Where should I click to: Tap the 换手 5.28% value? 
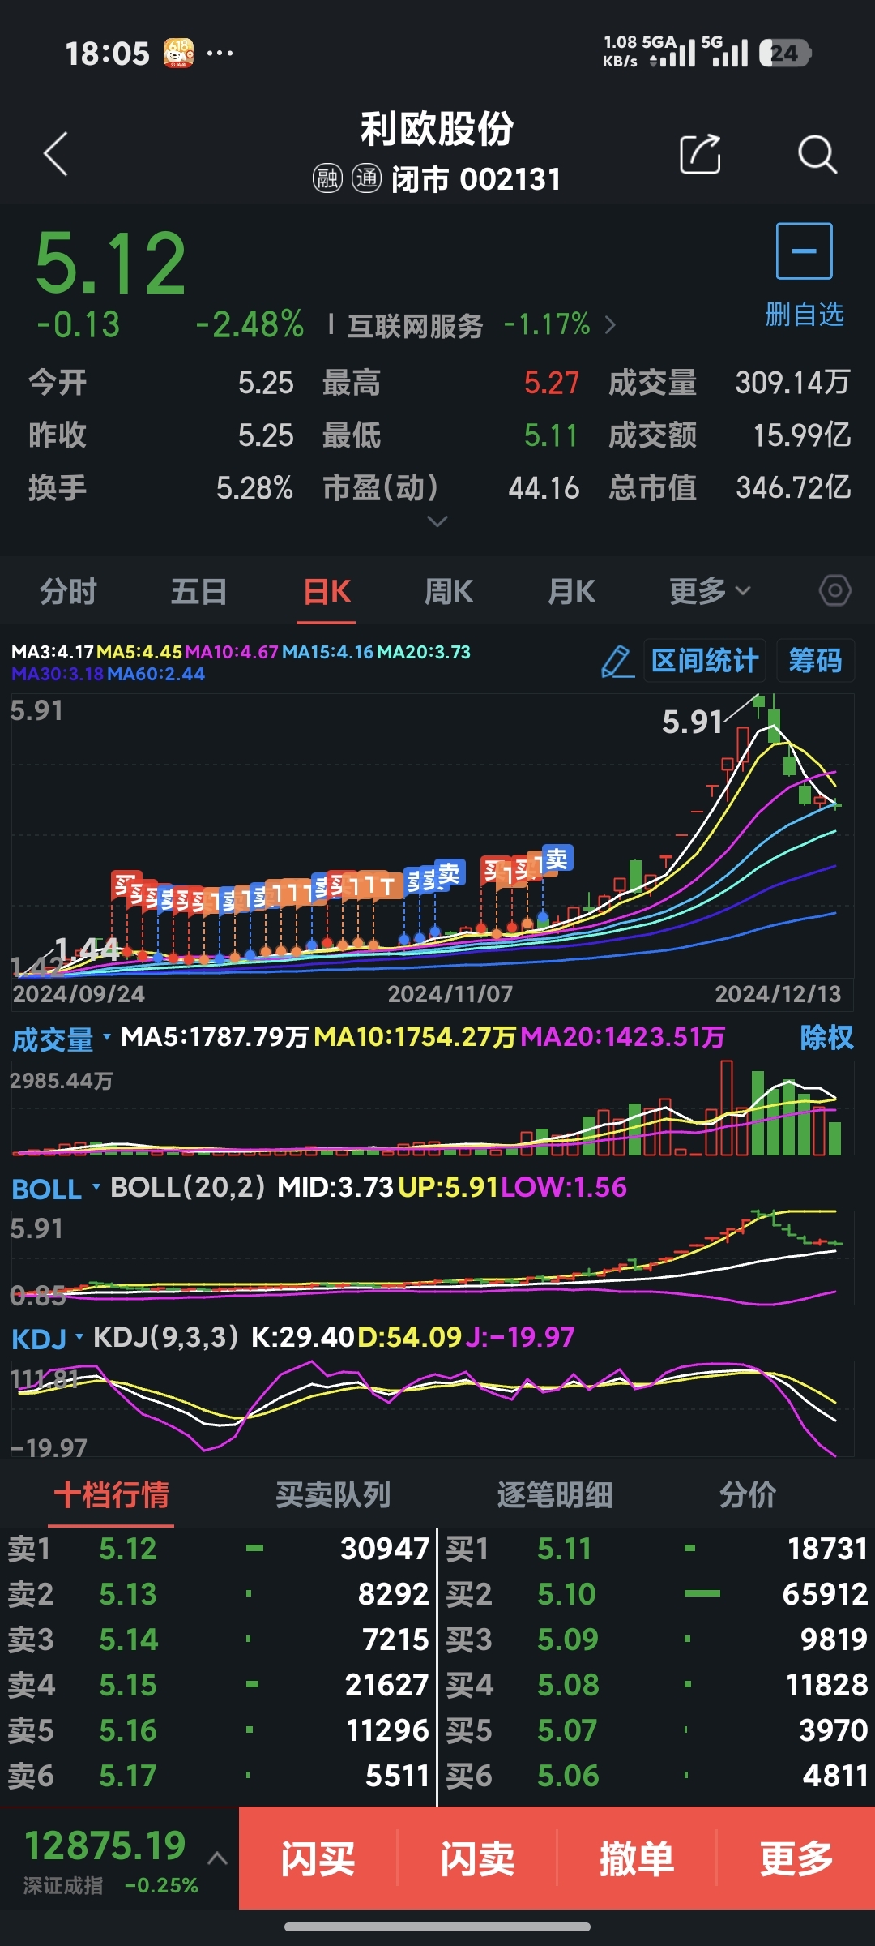click(254, 488)
